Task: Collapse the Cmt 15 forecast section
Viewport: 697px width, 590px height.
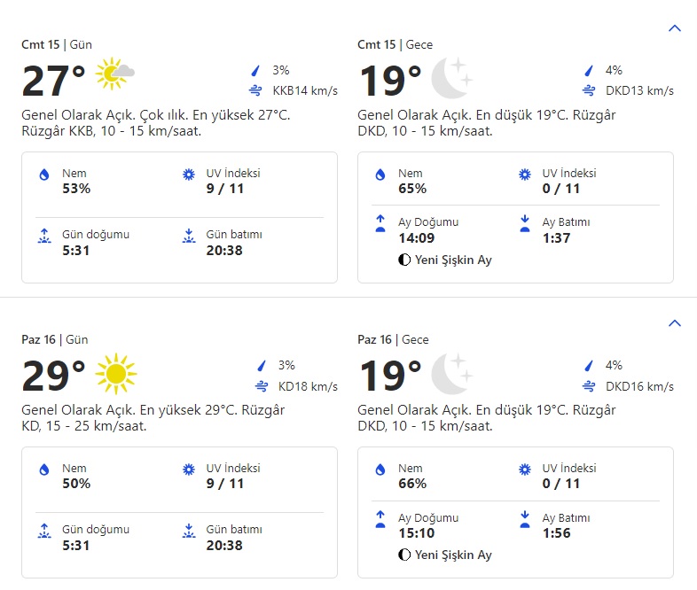Action: (674, 28)
